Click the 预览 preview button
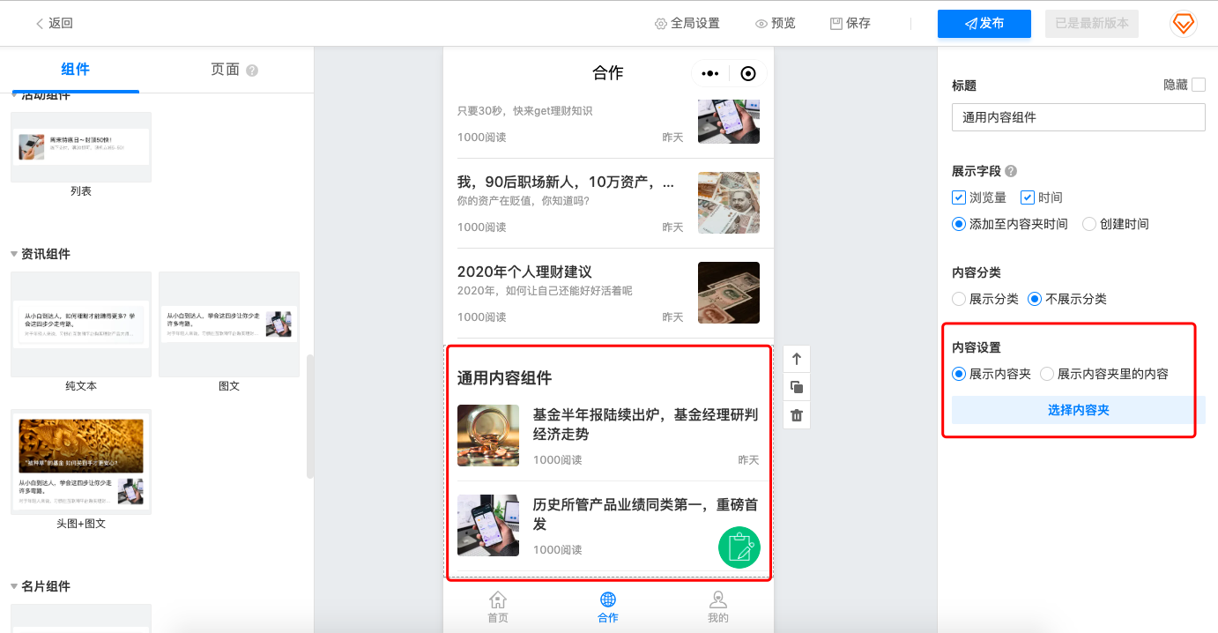 point(776,24)
